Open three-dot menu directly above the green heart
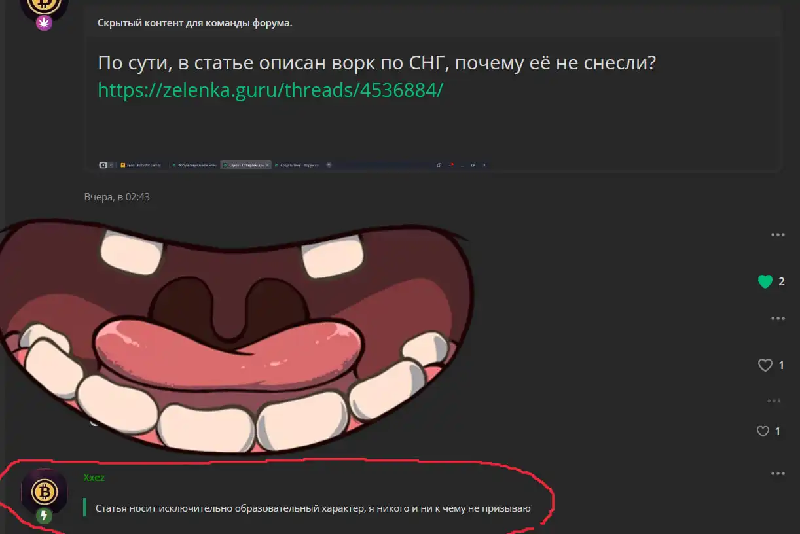The height and width of the screenshot is (534, 800). (778, 234)
